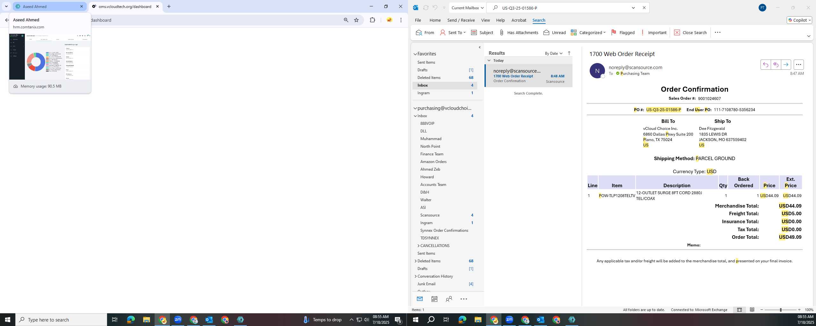The width and height of the screenshot is (816, 326).
Task: Click the Outlook search input field
Action: pos(564,8)
